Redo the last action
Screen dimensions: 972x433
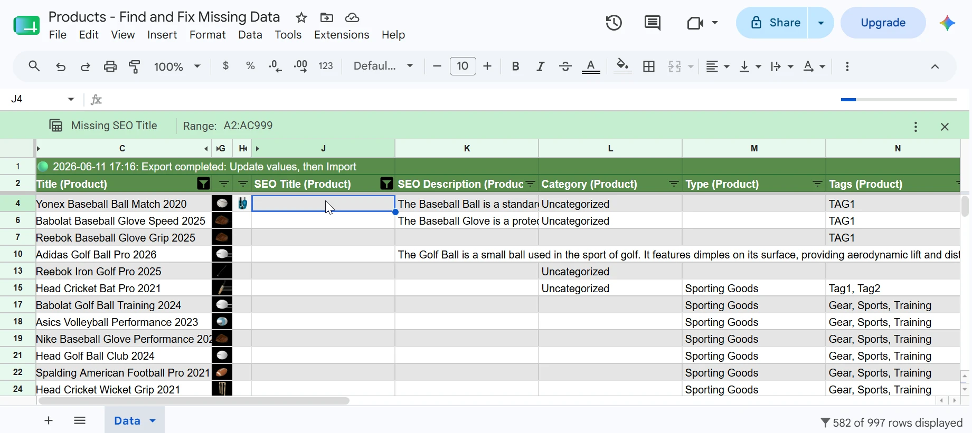(x=85, y=66)
